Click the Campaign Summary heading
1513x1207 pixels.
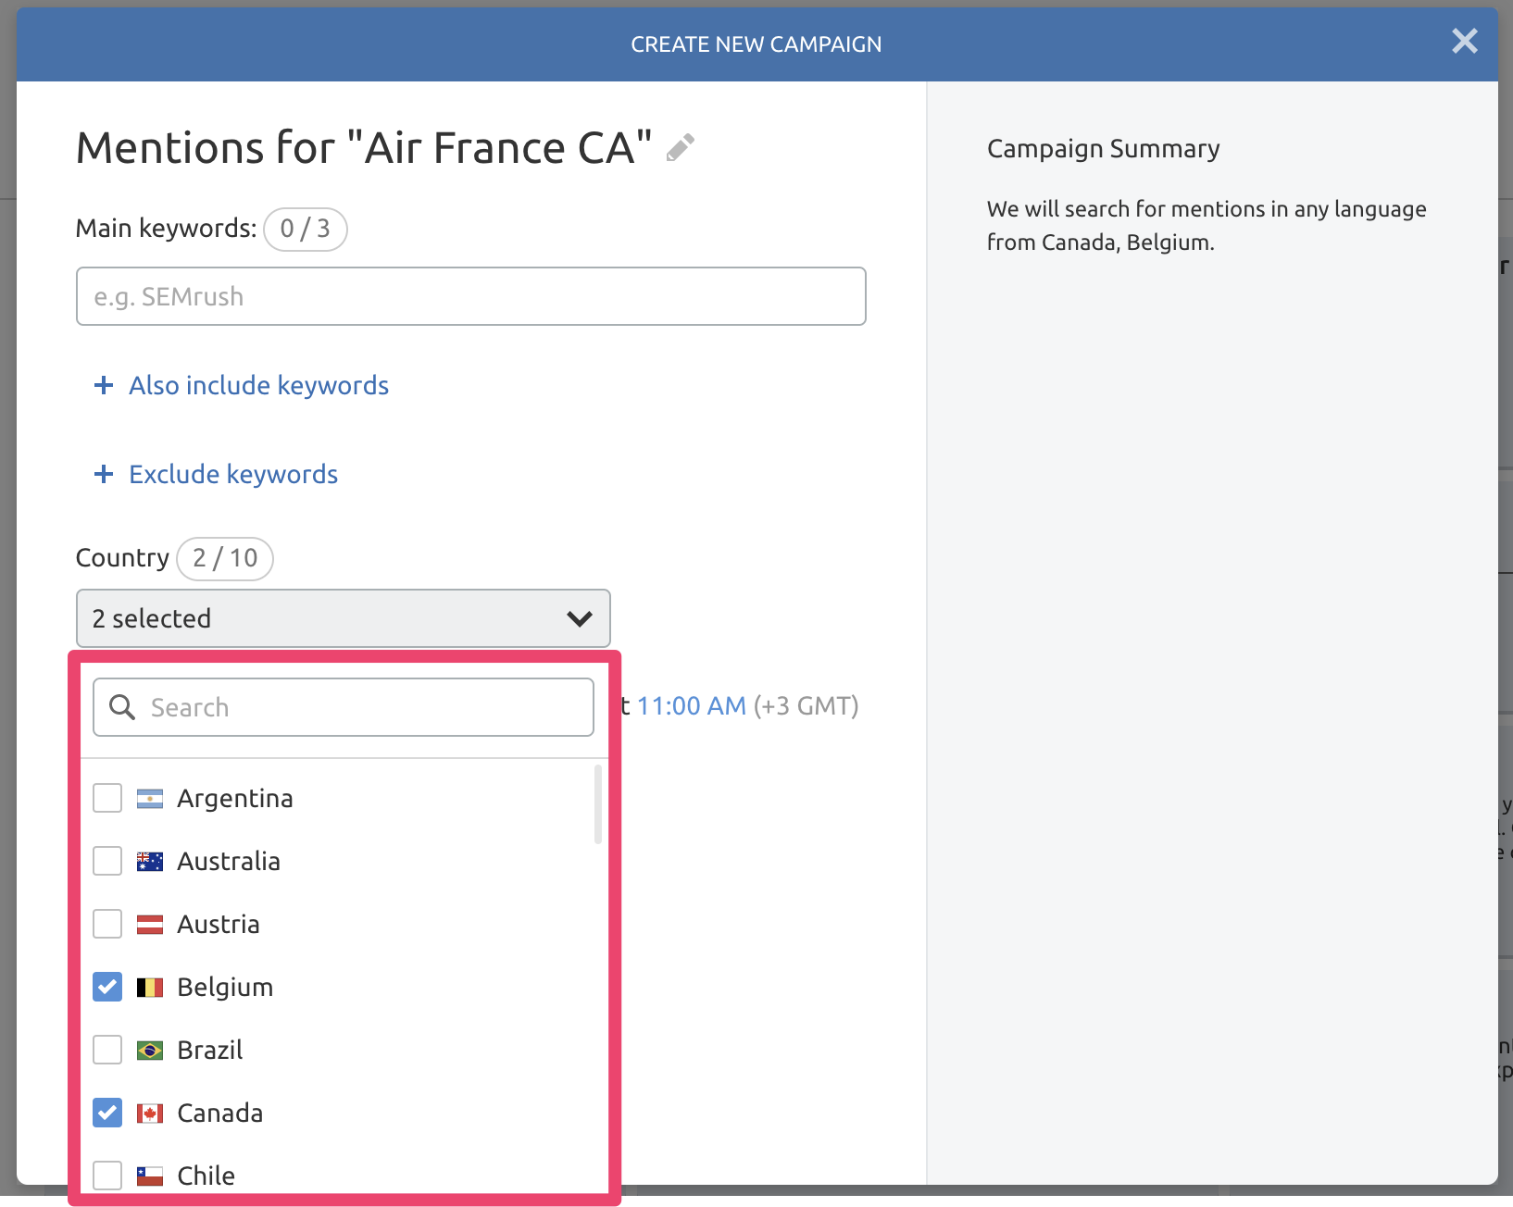1104,148
